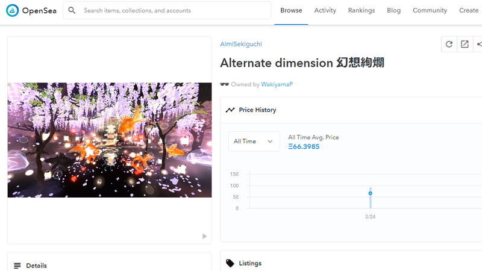The width and height of the screenshot is (482, 271).
Task: Click the Price History chart icon
Action: pyautogui.click(x=230, y=110)
